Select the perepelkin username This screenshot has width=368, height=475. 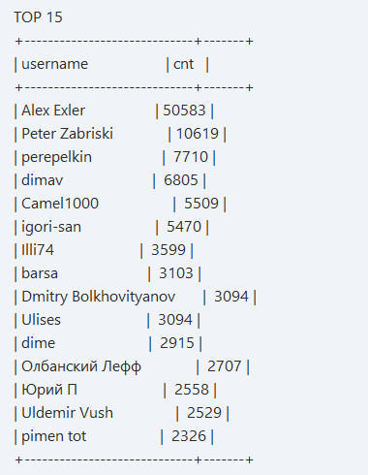[56, 157]
